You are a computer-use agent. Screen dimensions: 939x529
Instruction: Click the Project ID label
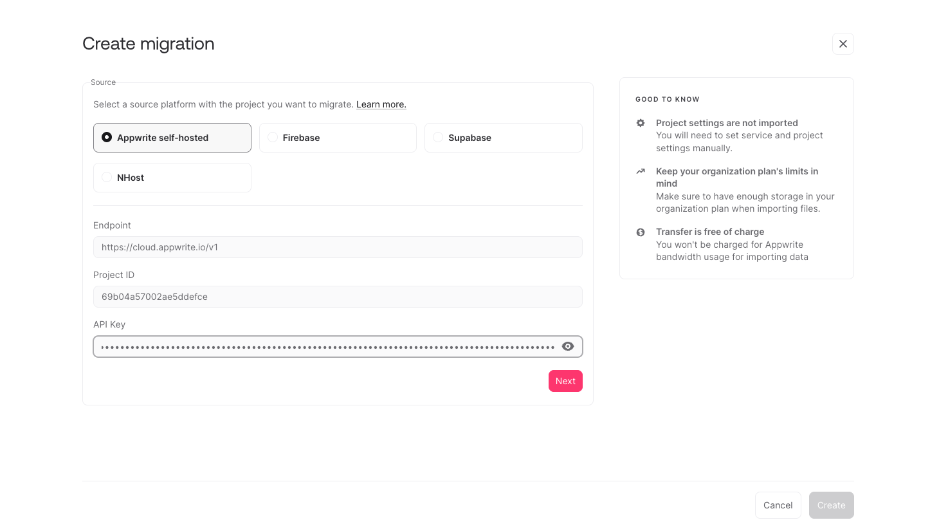tap(114, 275)
